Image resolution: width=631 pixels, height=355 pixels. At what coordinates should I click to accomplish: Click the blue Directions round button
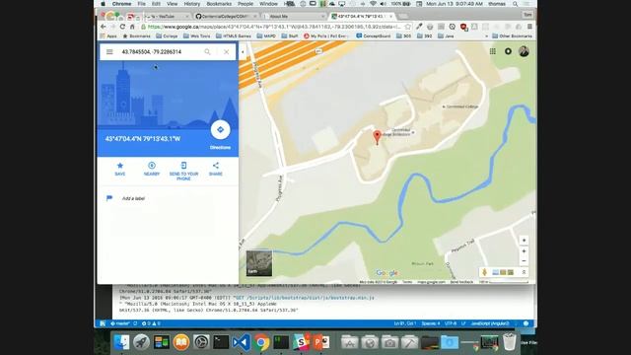pyautogui.click(x=220, y=129)
